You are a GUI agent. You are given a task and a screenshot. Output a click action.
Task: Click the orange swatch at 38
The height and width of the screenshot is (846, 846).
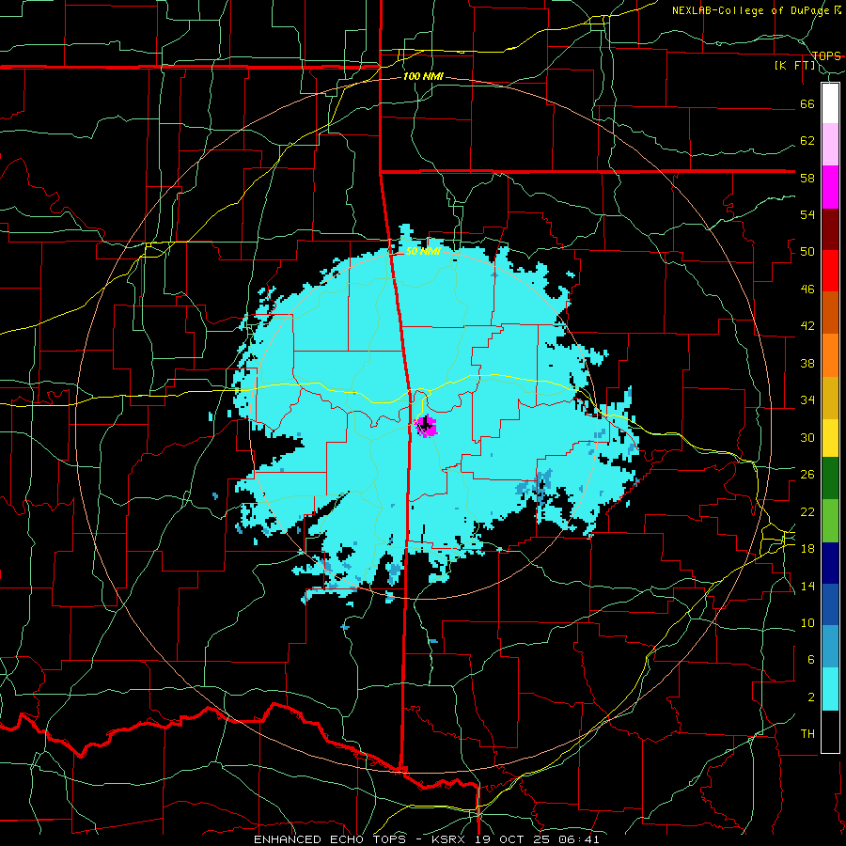click(x=830, y=355)
